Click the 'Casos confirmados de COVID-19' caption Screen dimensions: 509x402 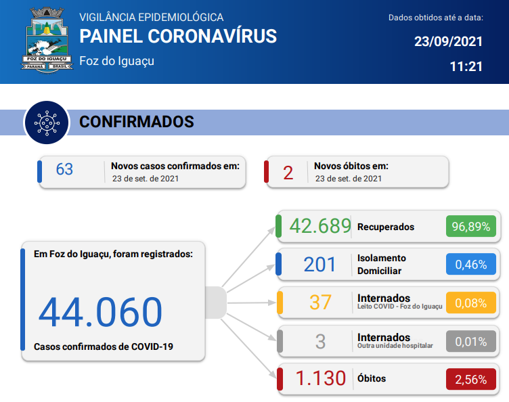click(104, 347)
